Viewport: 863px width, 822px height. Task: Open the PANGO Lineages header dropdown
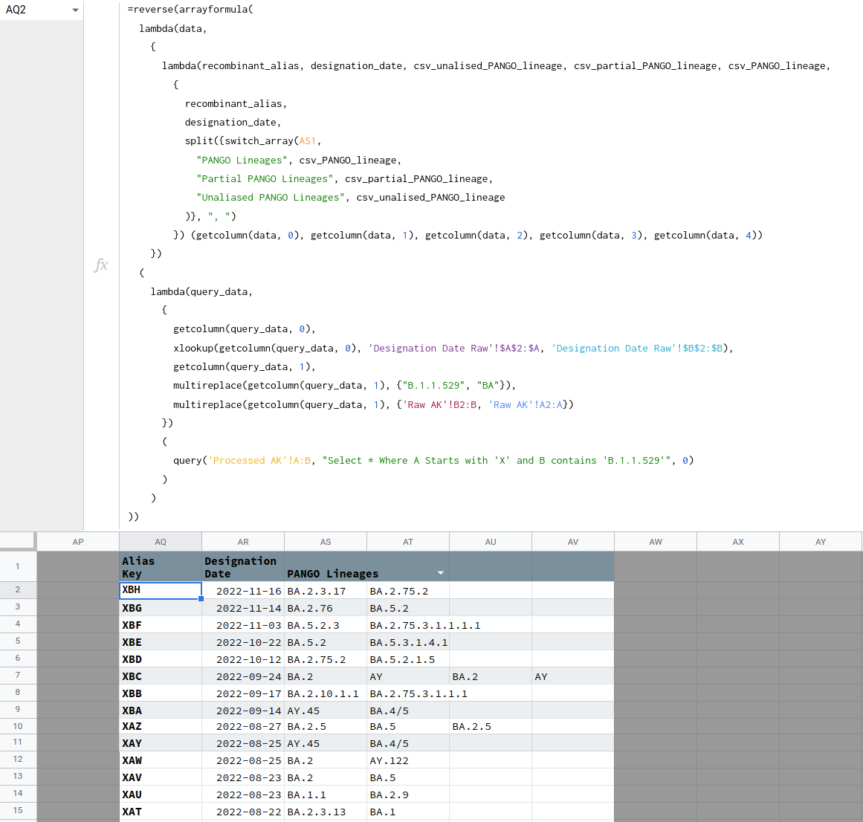click(x=440, y=573)
